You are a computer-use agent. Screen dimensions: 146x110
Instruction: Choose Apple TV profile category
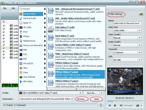(32, 23)
